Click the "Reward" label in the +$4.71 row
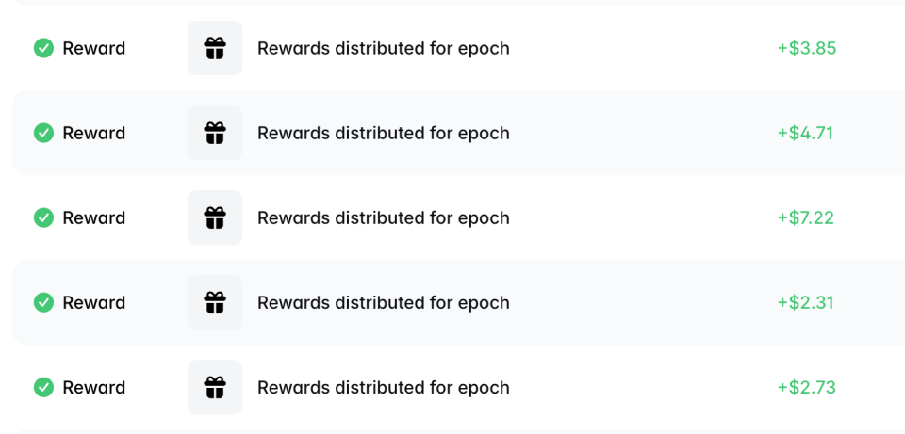 [x=93, y=133]
